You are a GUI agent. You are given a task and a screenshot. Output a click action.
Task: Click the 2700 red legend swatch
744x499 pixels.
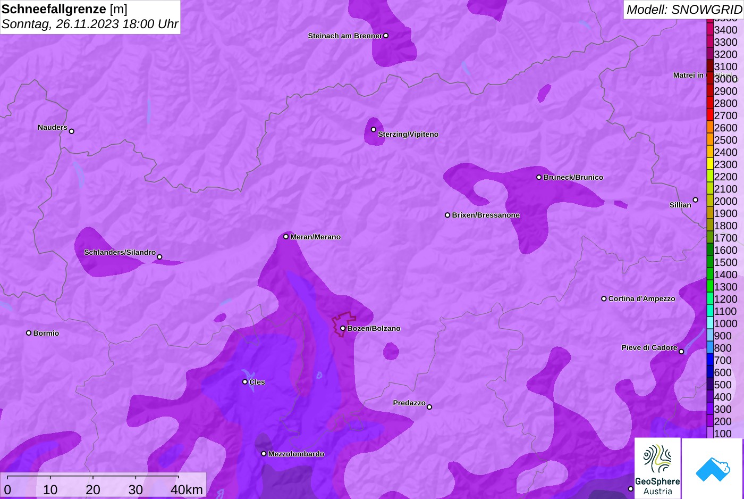(x=709, y=115)
